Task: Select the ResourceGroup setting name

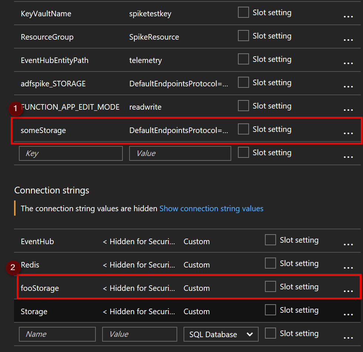Action: pyautogui.click(x=47, y=37)
